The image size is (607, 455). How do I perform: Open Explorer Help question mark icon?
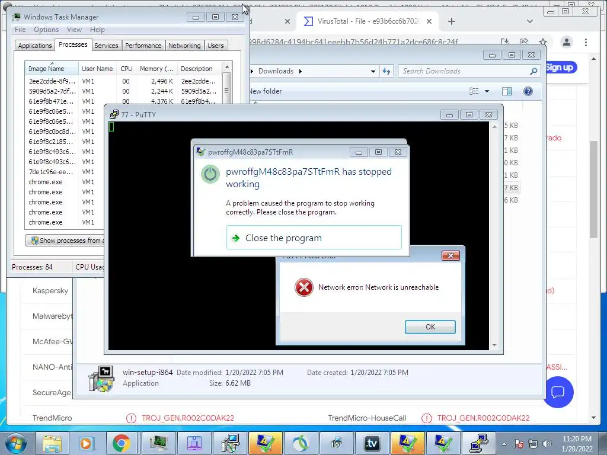pos(528,91)
